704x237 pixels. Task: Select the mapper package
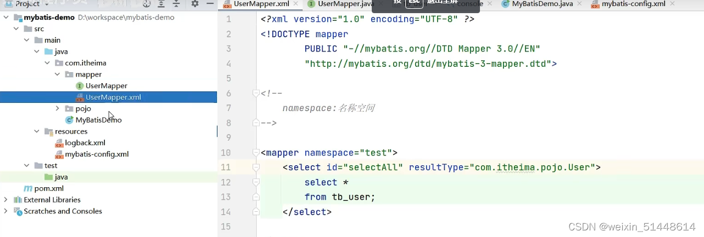point(88,74)
